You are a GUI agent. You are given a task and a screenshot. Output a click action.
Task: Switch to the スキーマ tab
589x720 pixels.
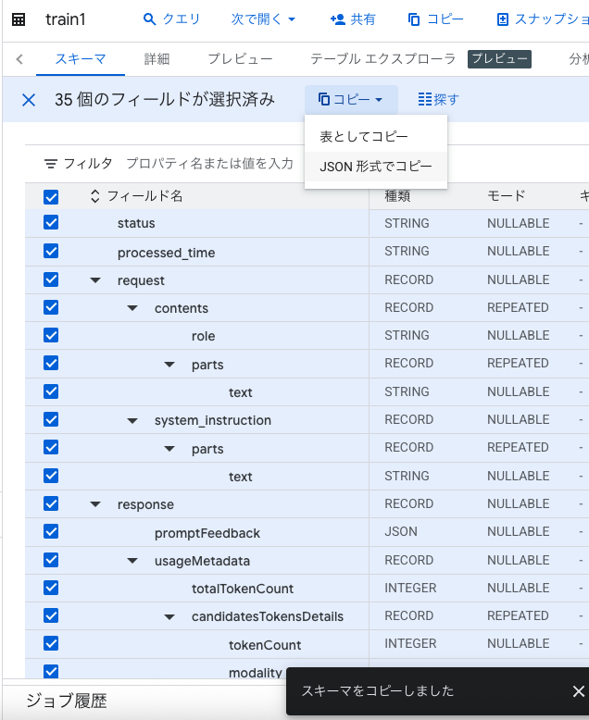(x=81, y=59)
